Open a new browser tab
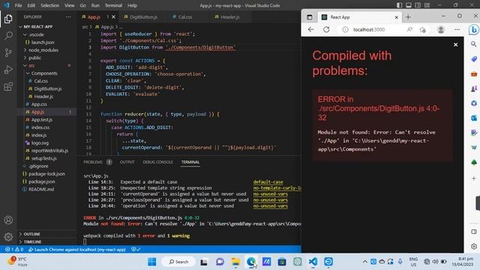 408,17
